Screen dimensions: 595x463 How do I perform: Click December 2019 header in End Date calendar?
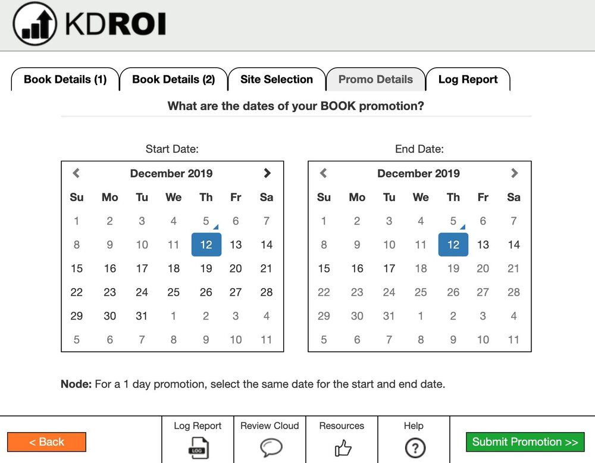(418, 173)
